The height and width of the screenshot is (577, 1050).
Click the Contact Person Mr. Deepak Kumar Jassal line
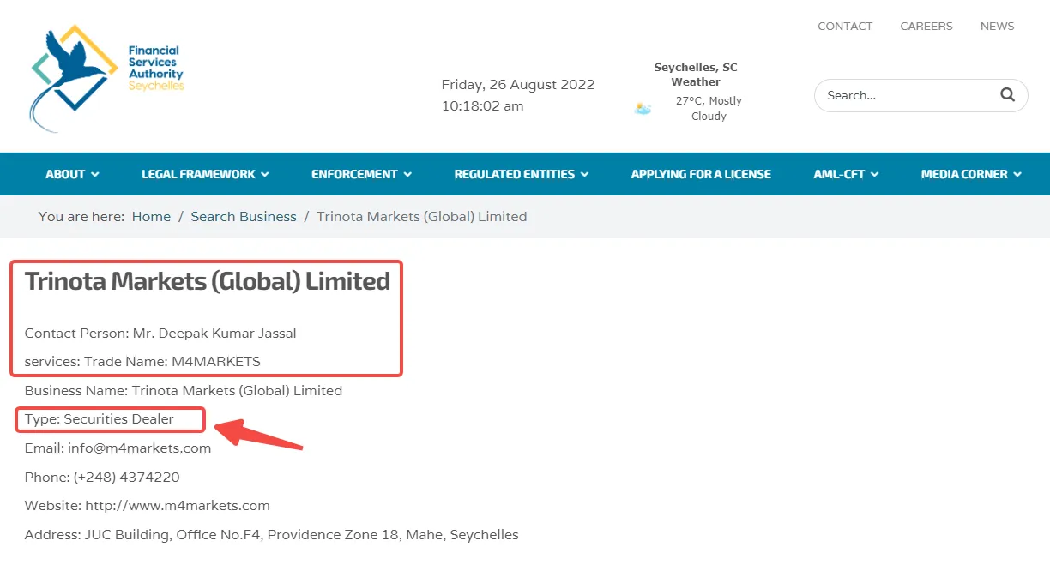pos(160,333)
